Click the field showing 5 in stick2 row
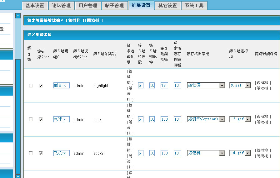 [x=141, y=153]
